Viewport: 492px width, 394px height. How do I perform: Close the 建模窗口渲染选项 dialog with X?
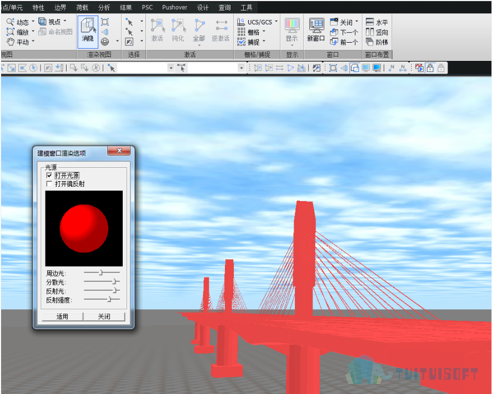pos(119,151)
